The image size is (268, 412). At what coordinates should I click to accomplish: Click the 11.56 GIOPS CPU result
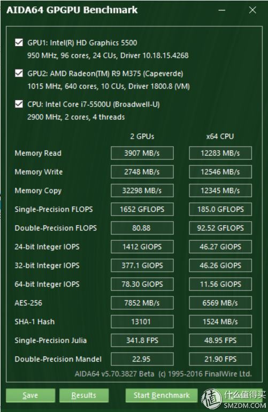point(220,284)
